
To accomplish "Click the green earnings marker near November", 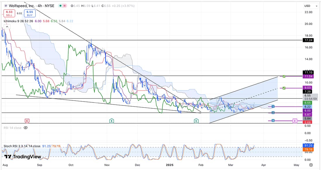I will click(x=111, y=121).
